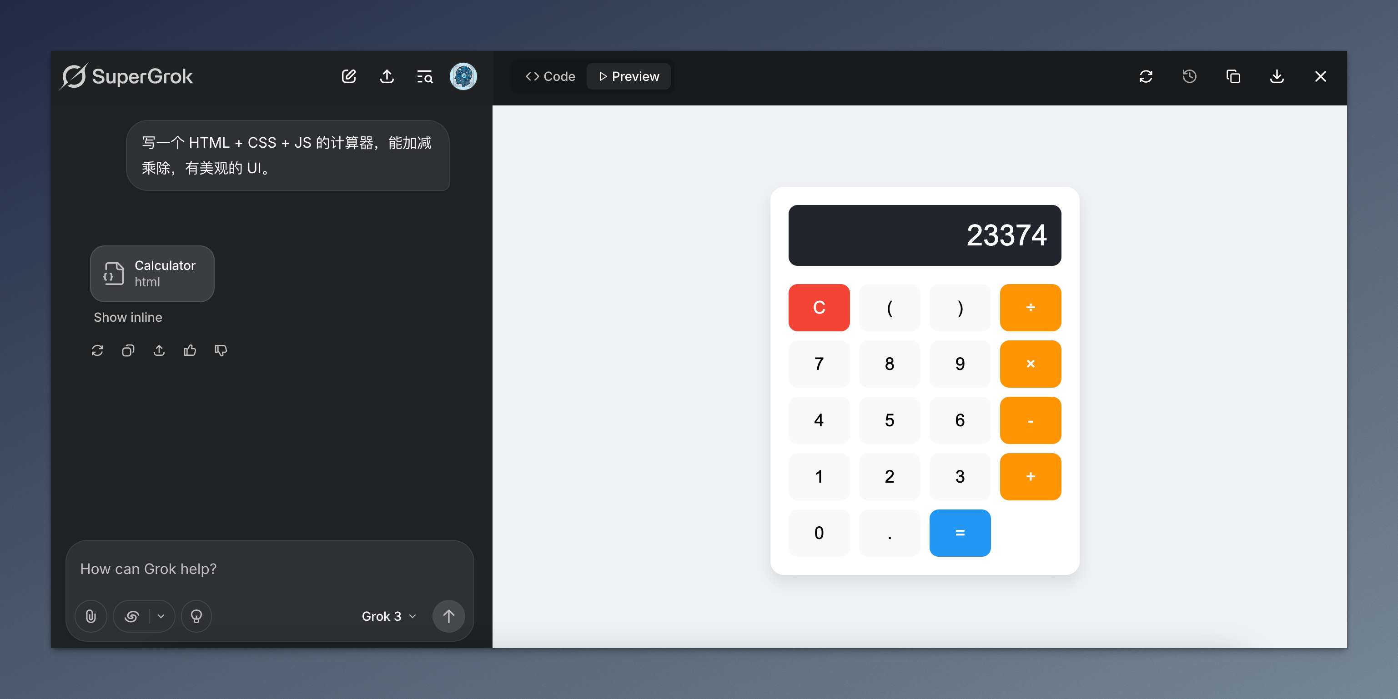
Task: Click the share upload icon in header
Action: pos(387,76)
